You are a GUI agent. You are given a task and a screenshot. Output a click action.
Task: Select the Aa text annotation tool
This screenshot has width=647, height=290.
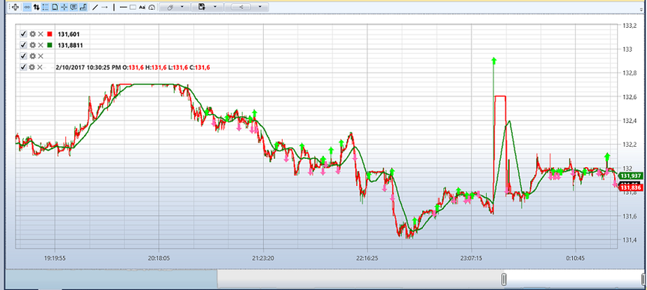tap(142, 7)
